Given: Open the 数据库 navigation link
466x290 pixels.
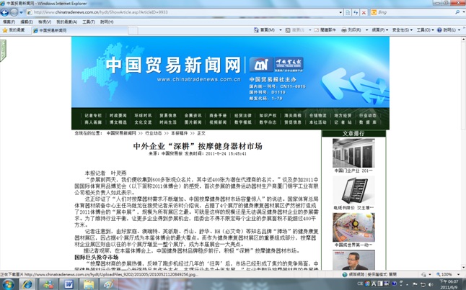Looking at the screenshot, I should (368, 122).
